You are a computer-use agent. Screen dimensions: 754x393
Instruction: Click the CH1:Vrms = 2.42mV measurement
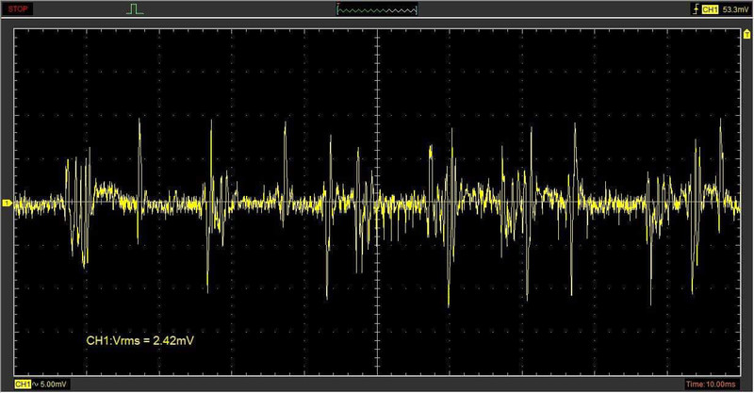coord(139,340)
